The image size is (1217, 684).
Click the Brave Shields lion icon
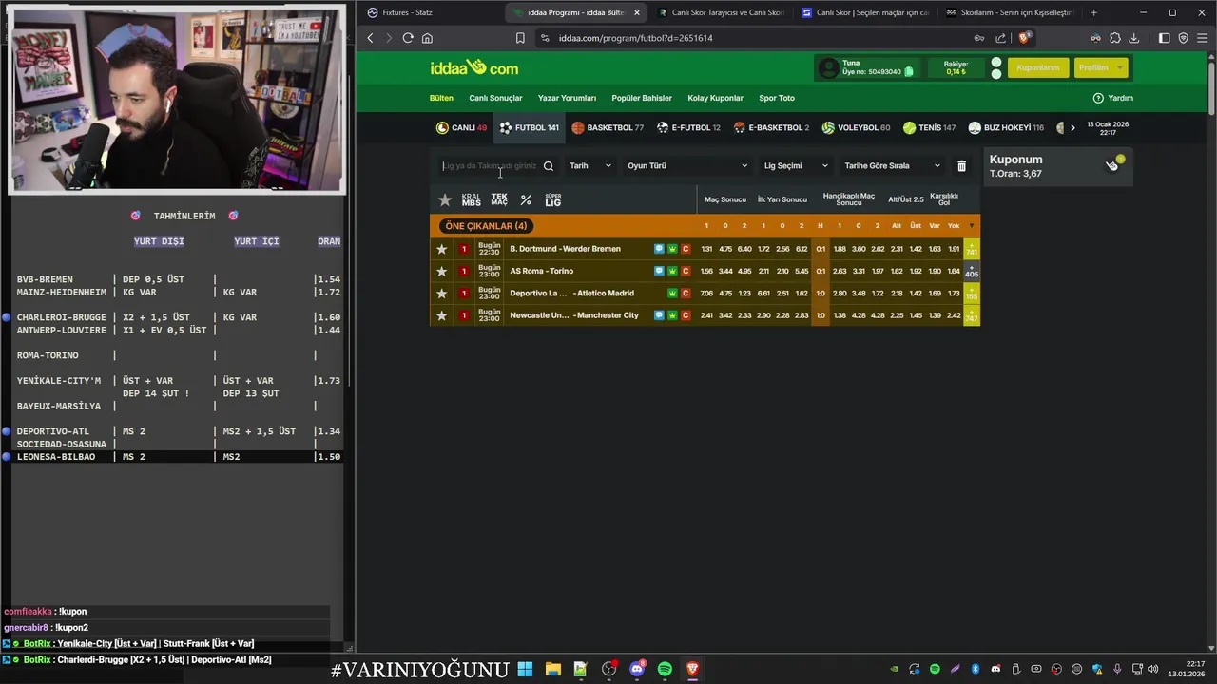click(1024, 38)
